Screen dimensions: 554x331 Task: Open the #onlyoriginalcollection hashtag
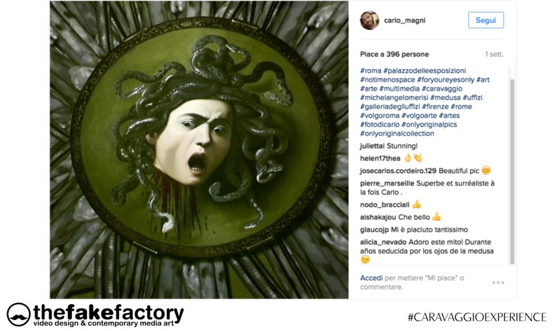(397, 134)
